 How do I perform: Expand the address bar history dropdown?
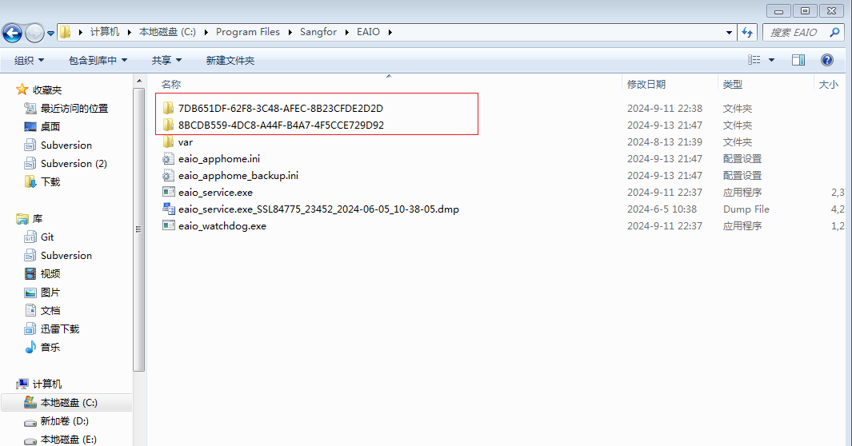(729, 32)
